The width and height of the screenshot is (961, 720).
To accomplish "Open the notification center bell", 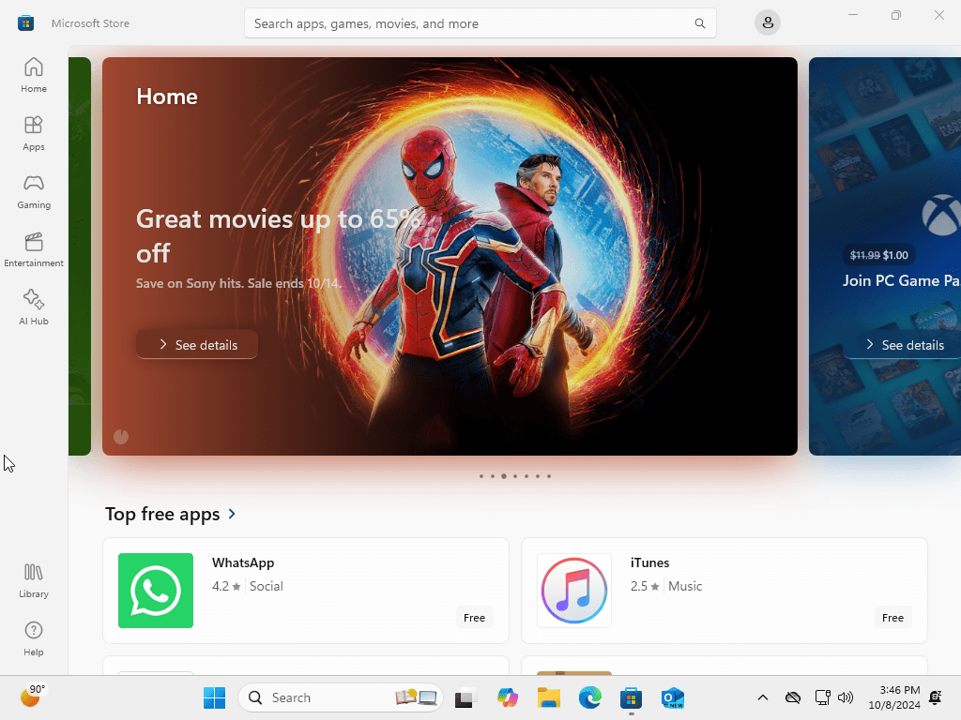I will 936,697.
